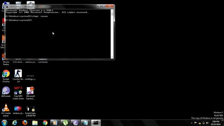Screen dimensions: 224x126
Task: Click the 'Microsoft Windows [Version 6.1.7601]' line
Action: [29, 10]
